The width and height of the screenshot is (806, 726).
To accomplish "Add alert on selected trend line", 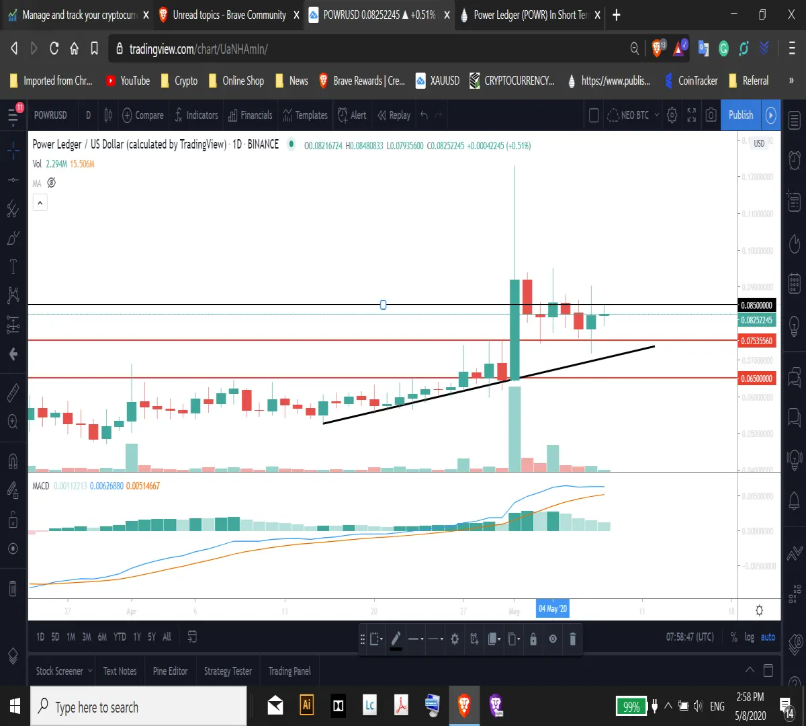I will pyautogui.click(x=474, y=639).
